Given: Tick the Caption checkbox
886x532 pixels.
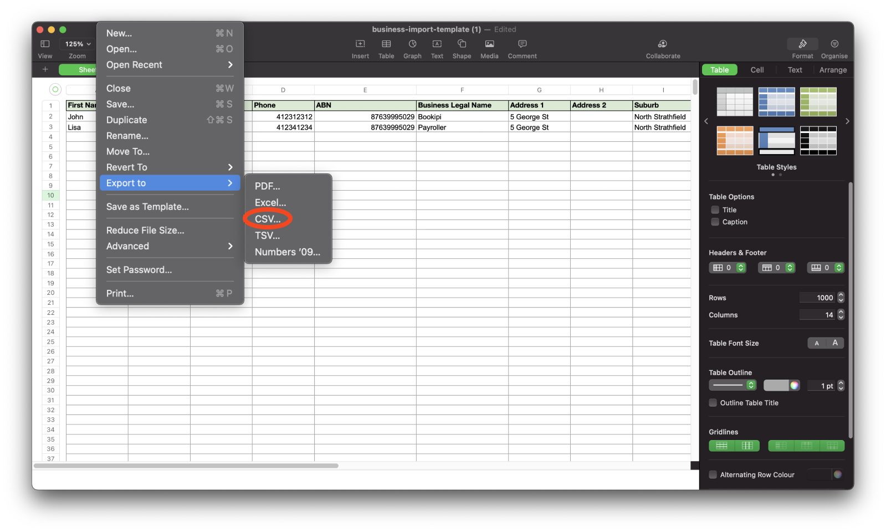Looking at the screenshot, I should coord(715,222).
